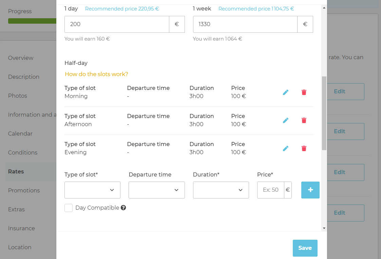Open the Departure time dropdown
Viewport: 381px width, 259px height.
pos(156,190)
